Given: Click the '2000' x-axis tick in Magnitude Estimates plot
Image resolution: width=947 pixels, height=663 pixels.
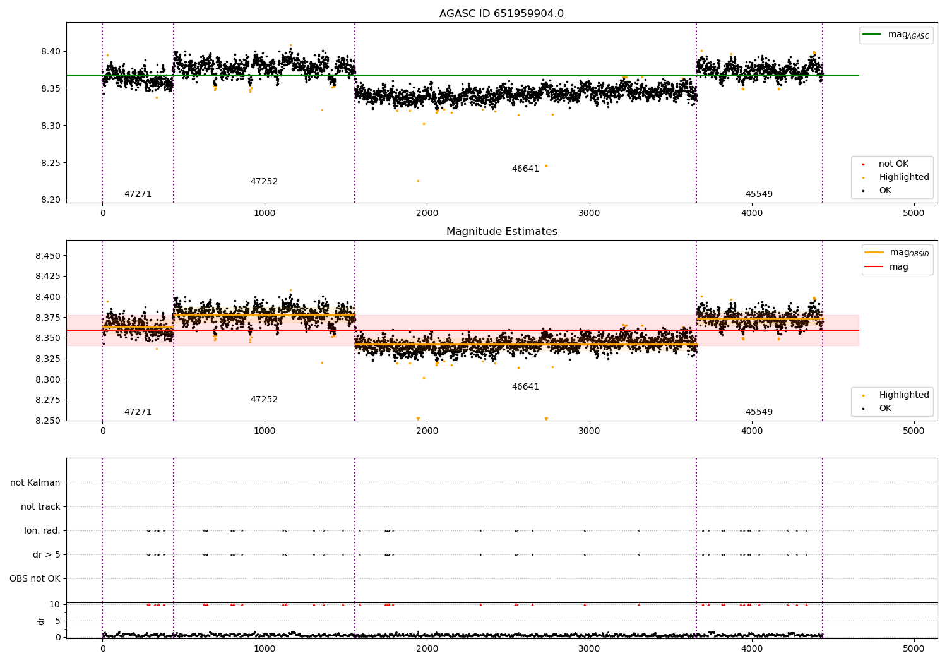Looking at the screenshot, I should point(427,431).
